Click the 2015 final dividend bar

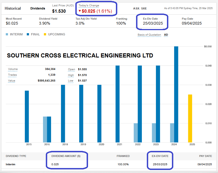click(x=27, y=116)
